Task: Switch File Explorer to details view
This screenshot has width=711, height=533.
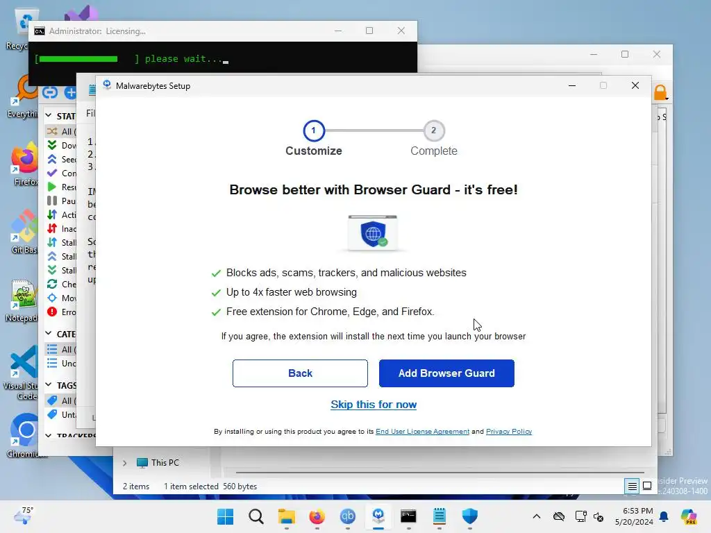Action: (632, 487)
